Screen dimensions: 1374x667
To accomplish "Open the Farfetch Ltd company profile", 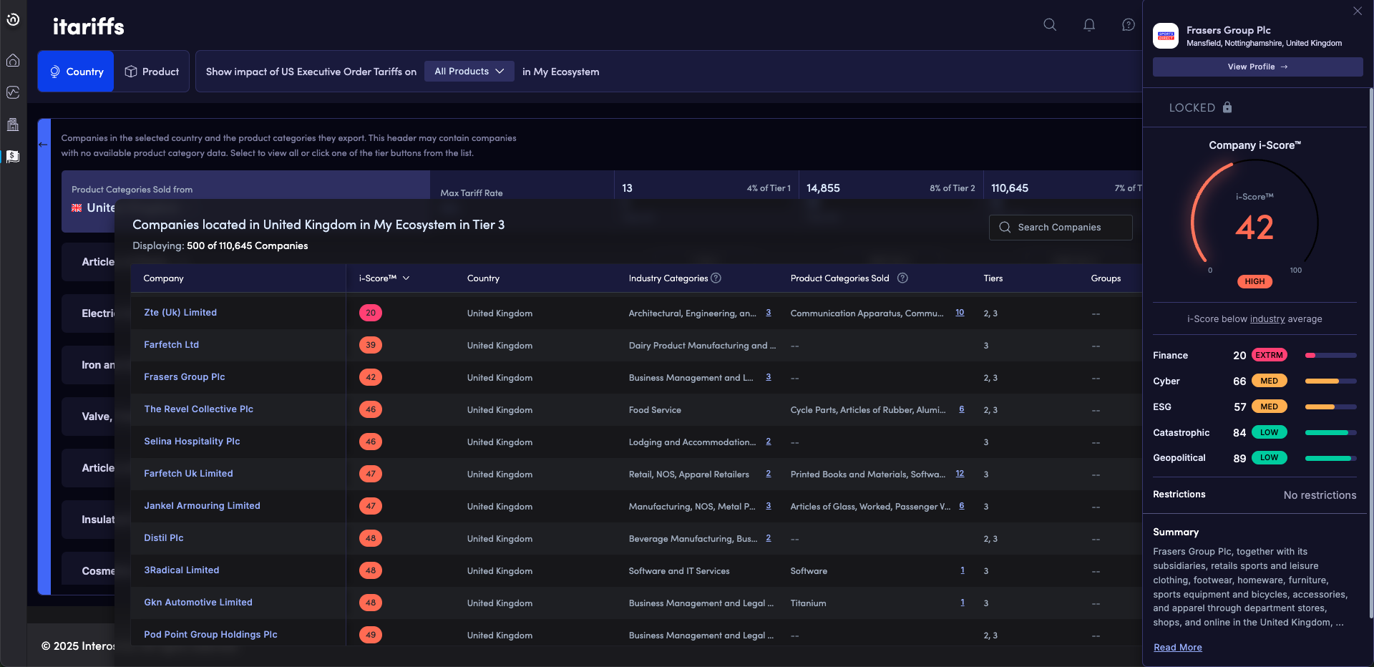I will point(171,344).
